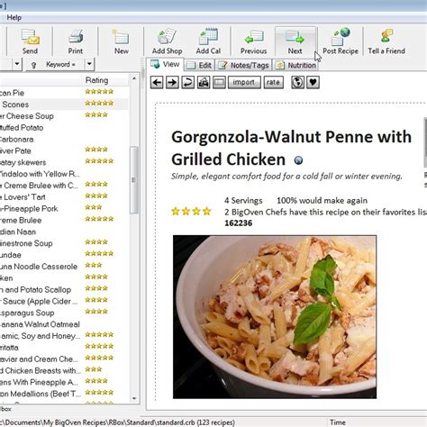Click the 'Time' status bar entry

pos(338,422)
